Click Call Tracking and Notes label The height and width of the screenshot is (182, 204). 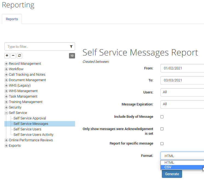[27, 75]
